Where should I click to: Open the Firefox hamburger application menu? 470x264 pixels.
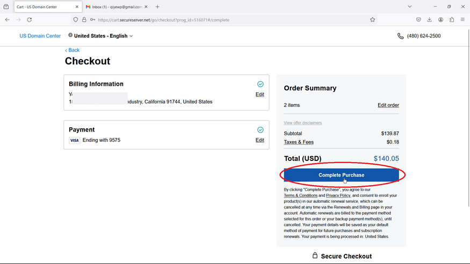click(x=463, y=20)
